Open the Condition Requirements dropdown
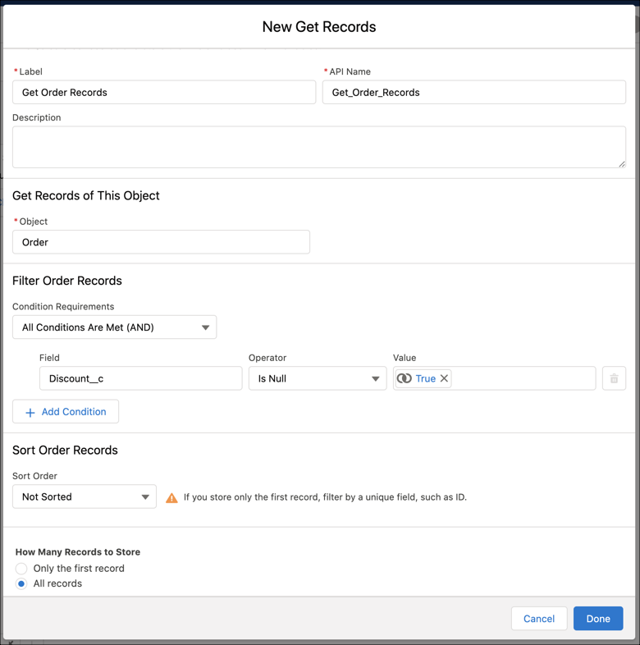This screenshot has width=640, height=645. click(114, 327)
